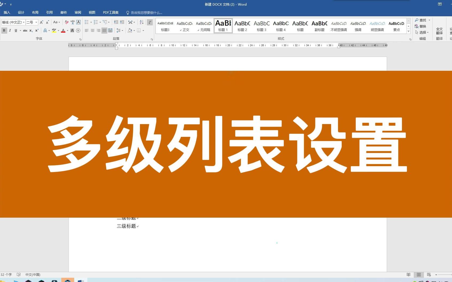Open font size dropdown

click(36, 22)
